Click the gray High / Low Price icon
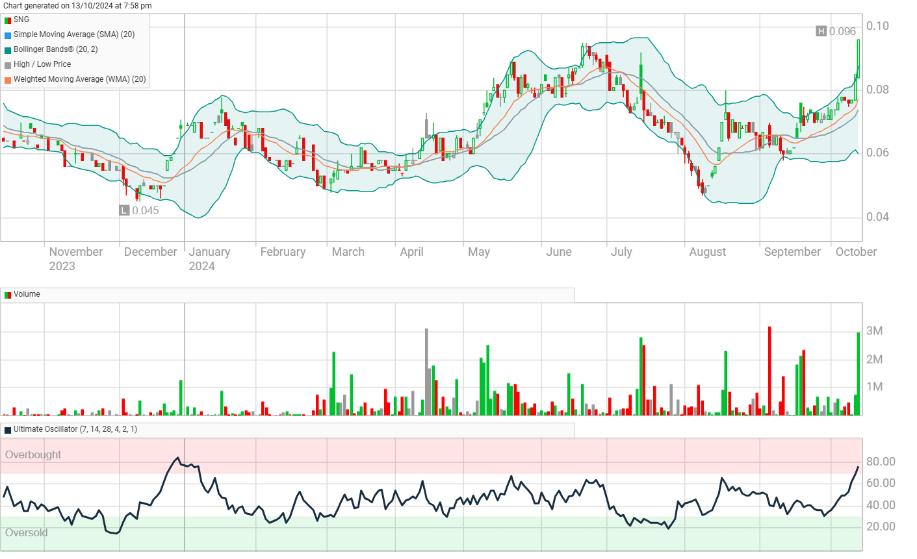The image size is (917, 559). 8,65
